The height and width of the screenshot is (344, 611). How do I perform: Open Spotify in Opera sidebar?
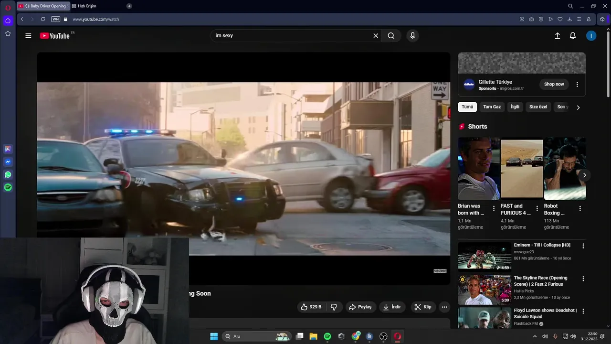8,188
